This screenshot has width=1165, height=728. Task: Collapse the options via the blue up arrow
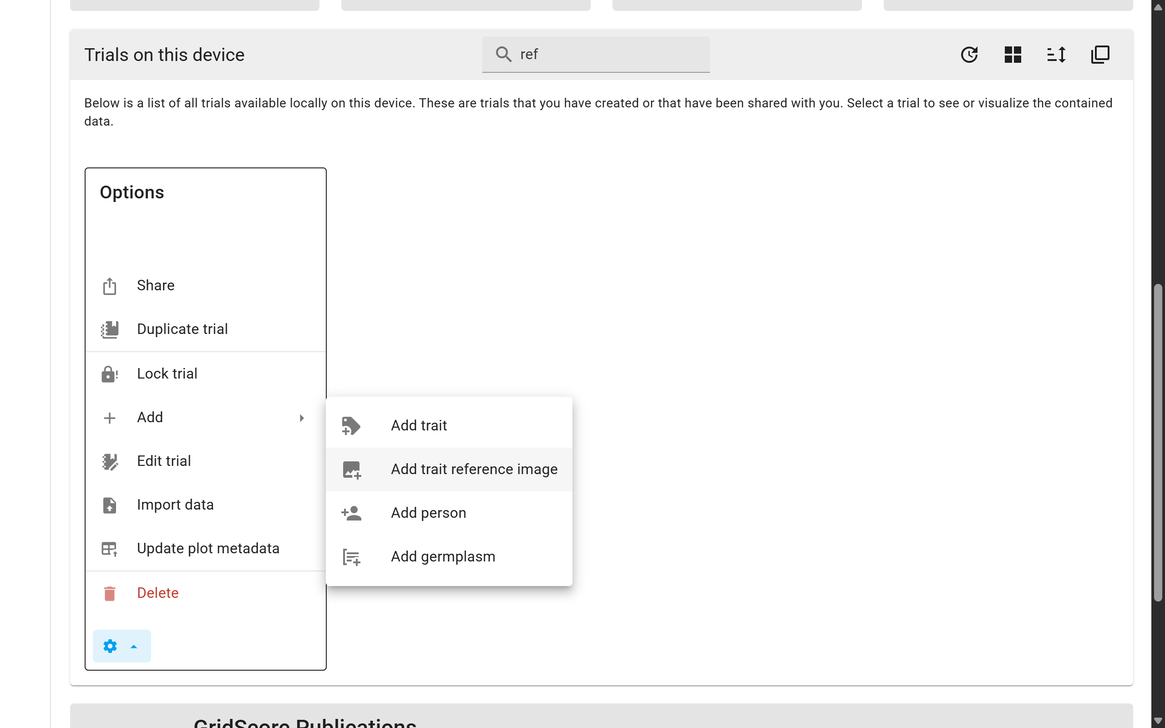click(133, 646)
